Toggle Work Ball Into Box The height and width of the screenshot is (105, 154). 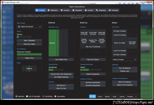pyautogui.click(x=132, y=43)
